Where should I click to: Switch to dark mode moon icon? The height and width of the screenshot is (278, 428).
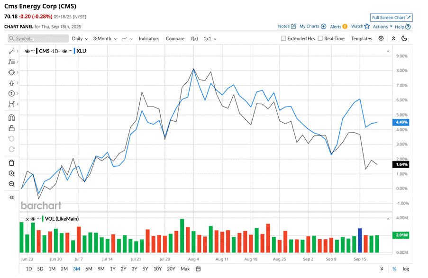click(404, 38)
